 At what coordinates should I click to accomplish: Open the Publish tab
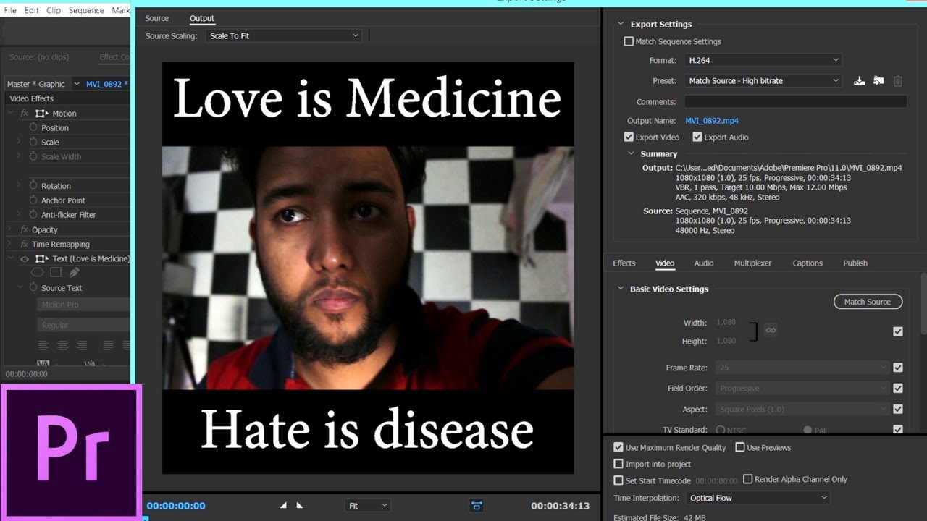pos(855,263)
